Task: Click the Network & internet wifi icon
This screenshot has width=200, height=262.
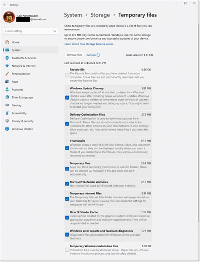Action: [7, 66]
